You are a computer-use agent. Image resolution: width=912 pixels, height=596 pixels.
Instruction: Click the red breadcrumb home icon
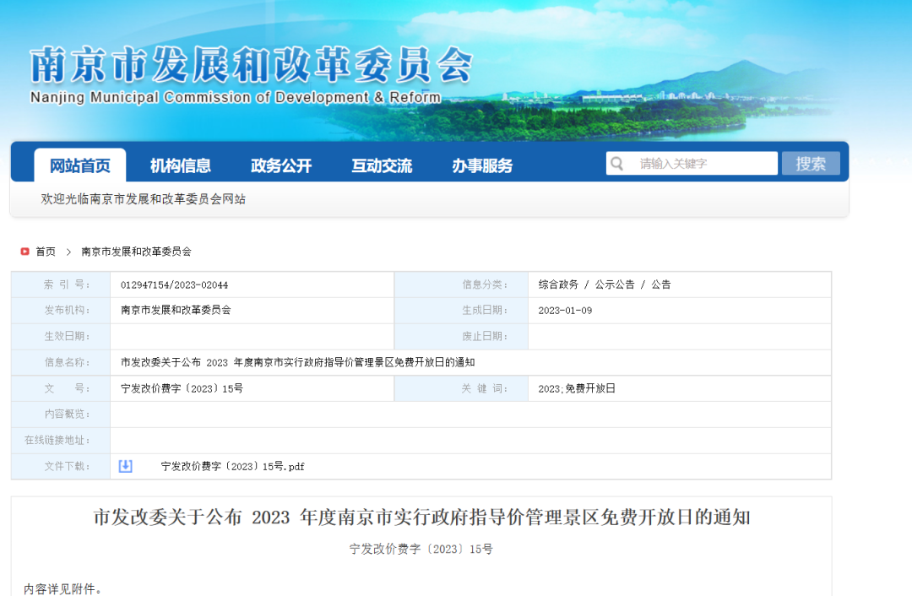24,252
